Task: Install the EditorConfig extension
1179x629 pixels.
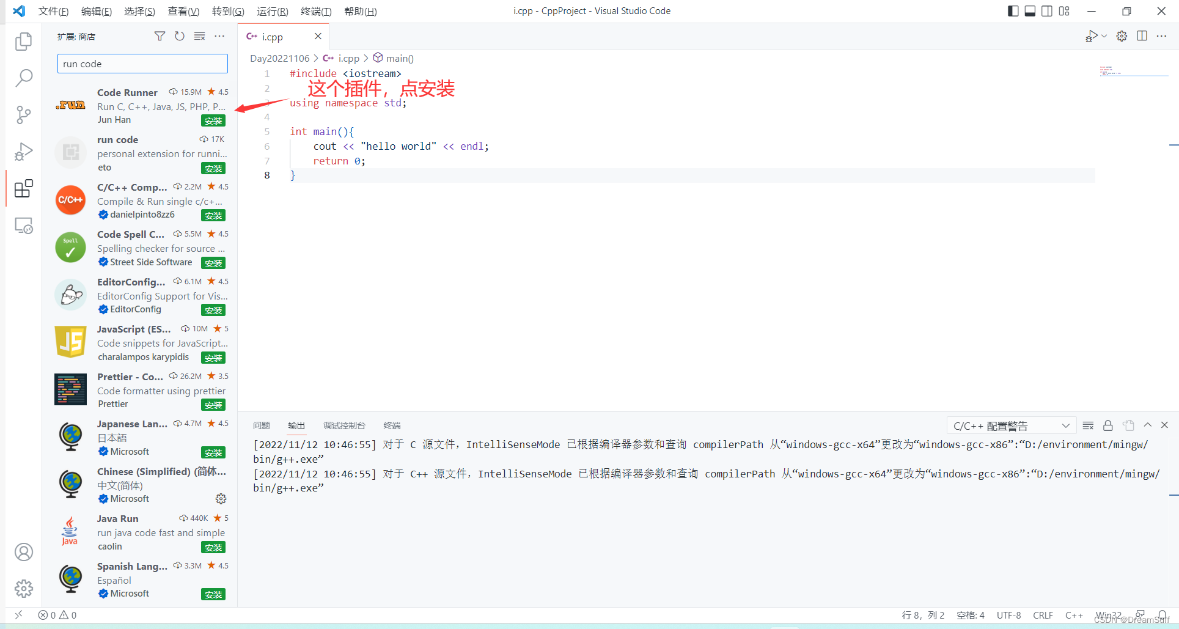Action: 213,311
